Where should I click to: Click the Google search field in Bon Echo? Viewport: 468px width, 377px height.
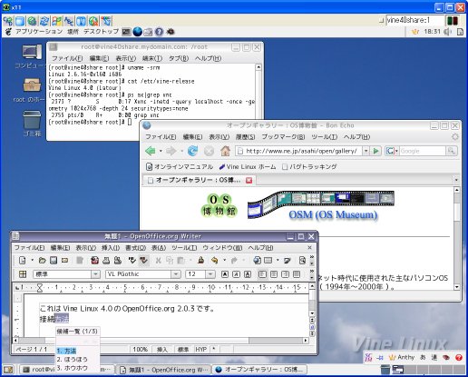point(423,151)
